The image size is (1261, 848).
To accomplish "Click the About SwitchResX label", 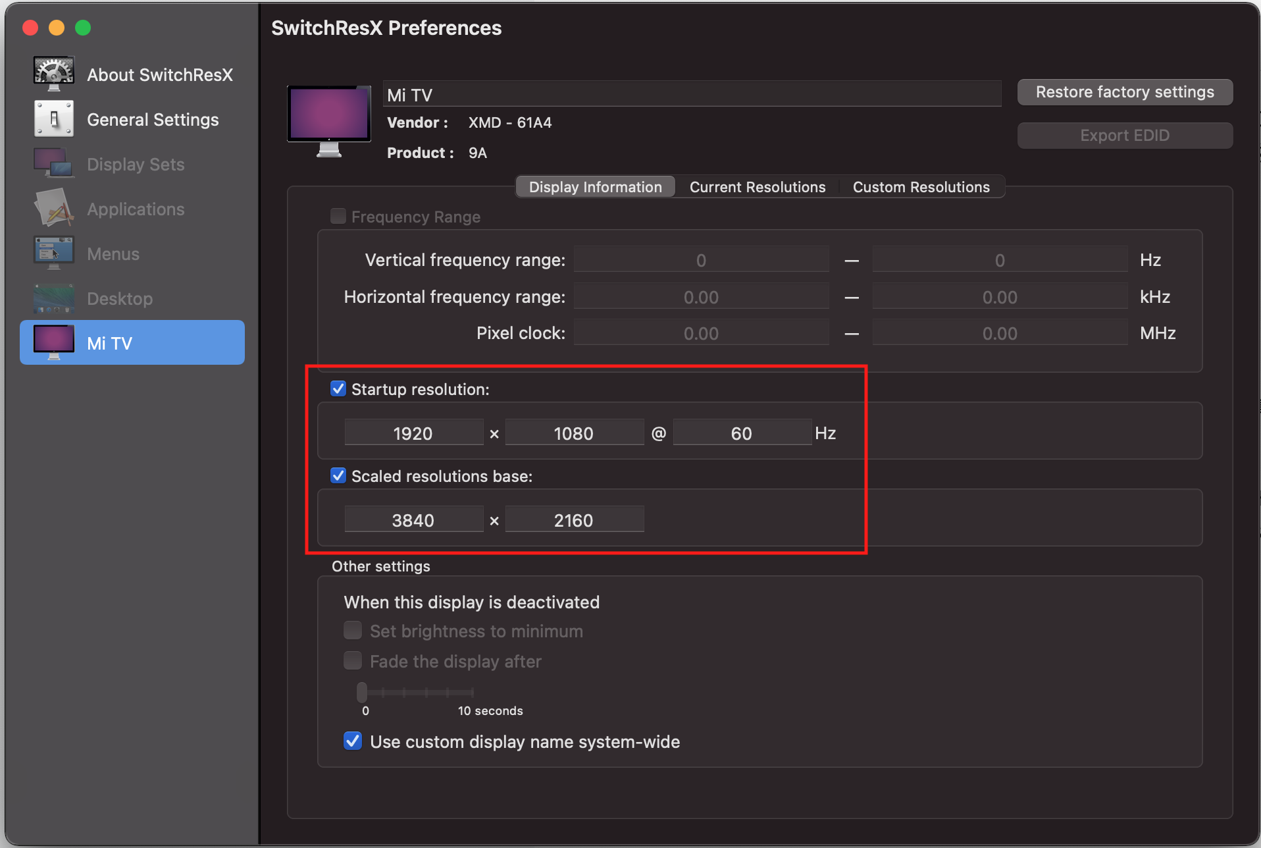I will [x=160, y=74].
